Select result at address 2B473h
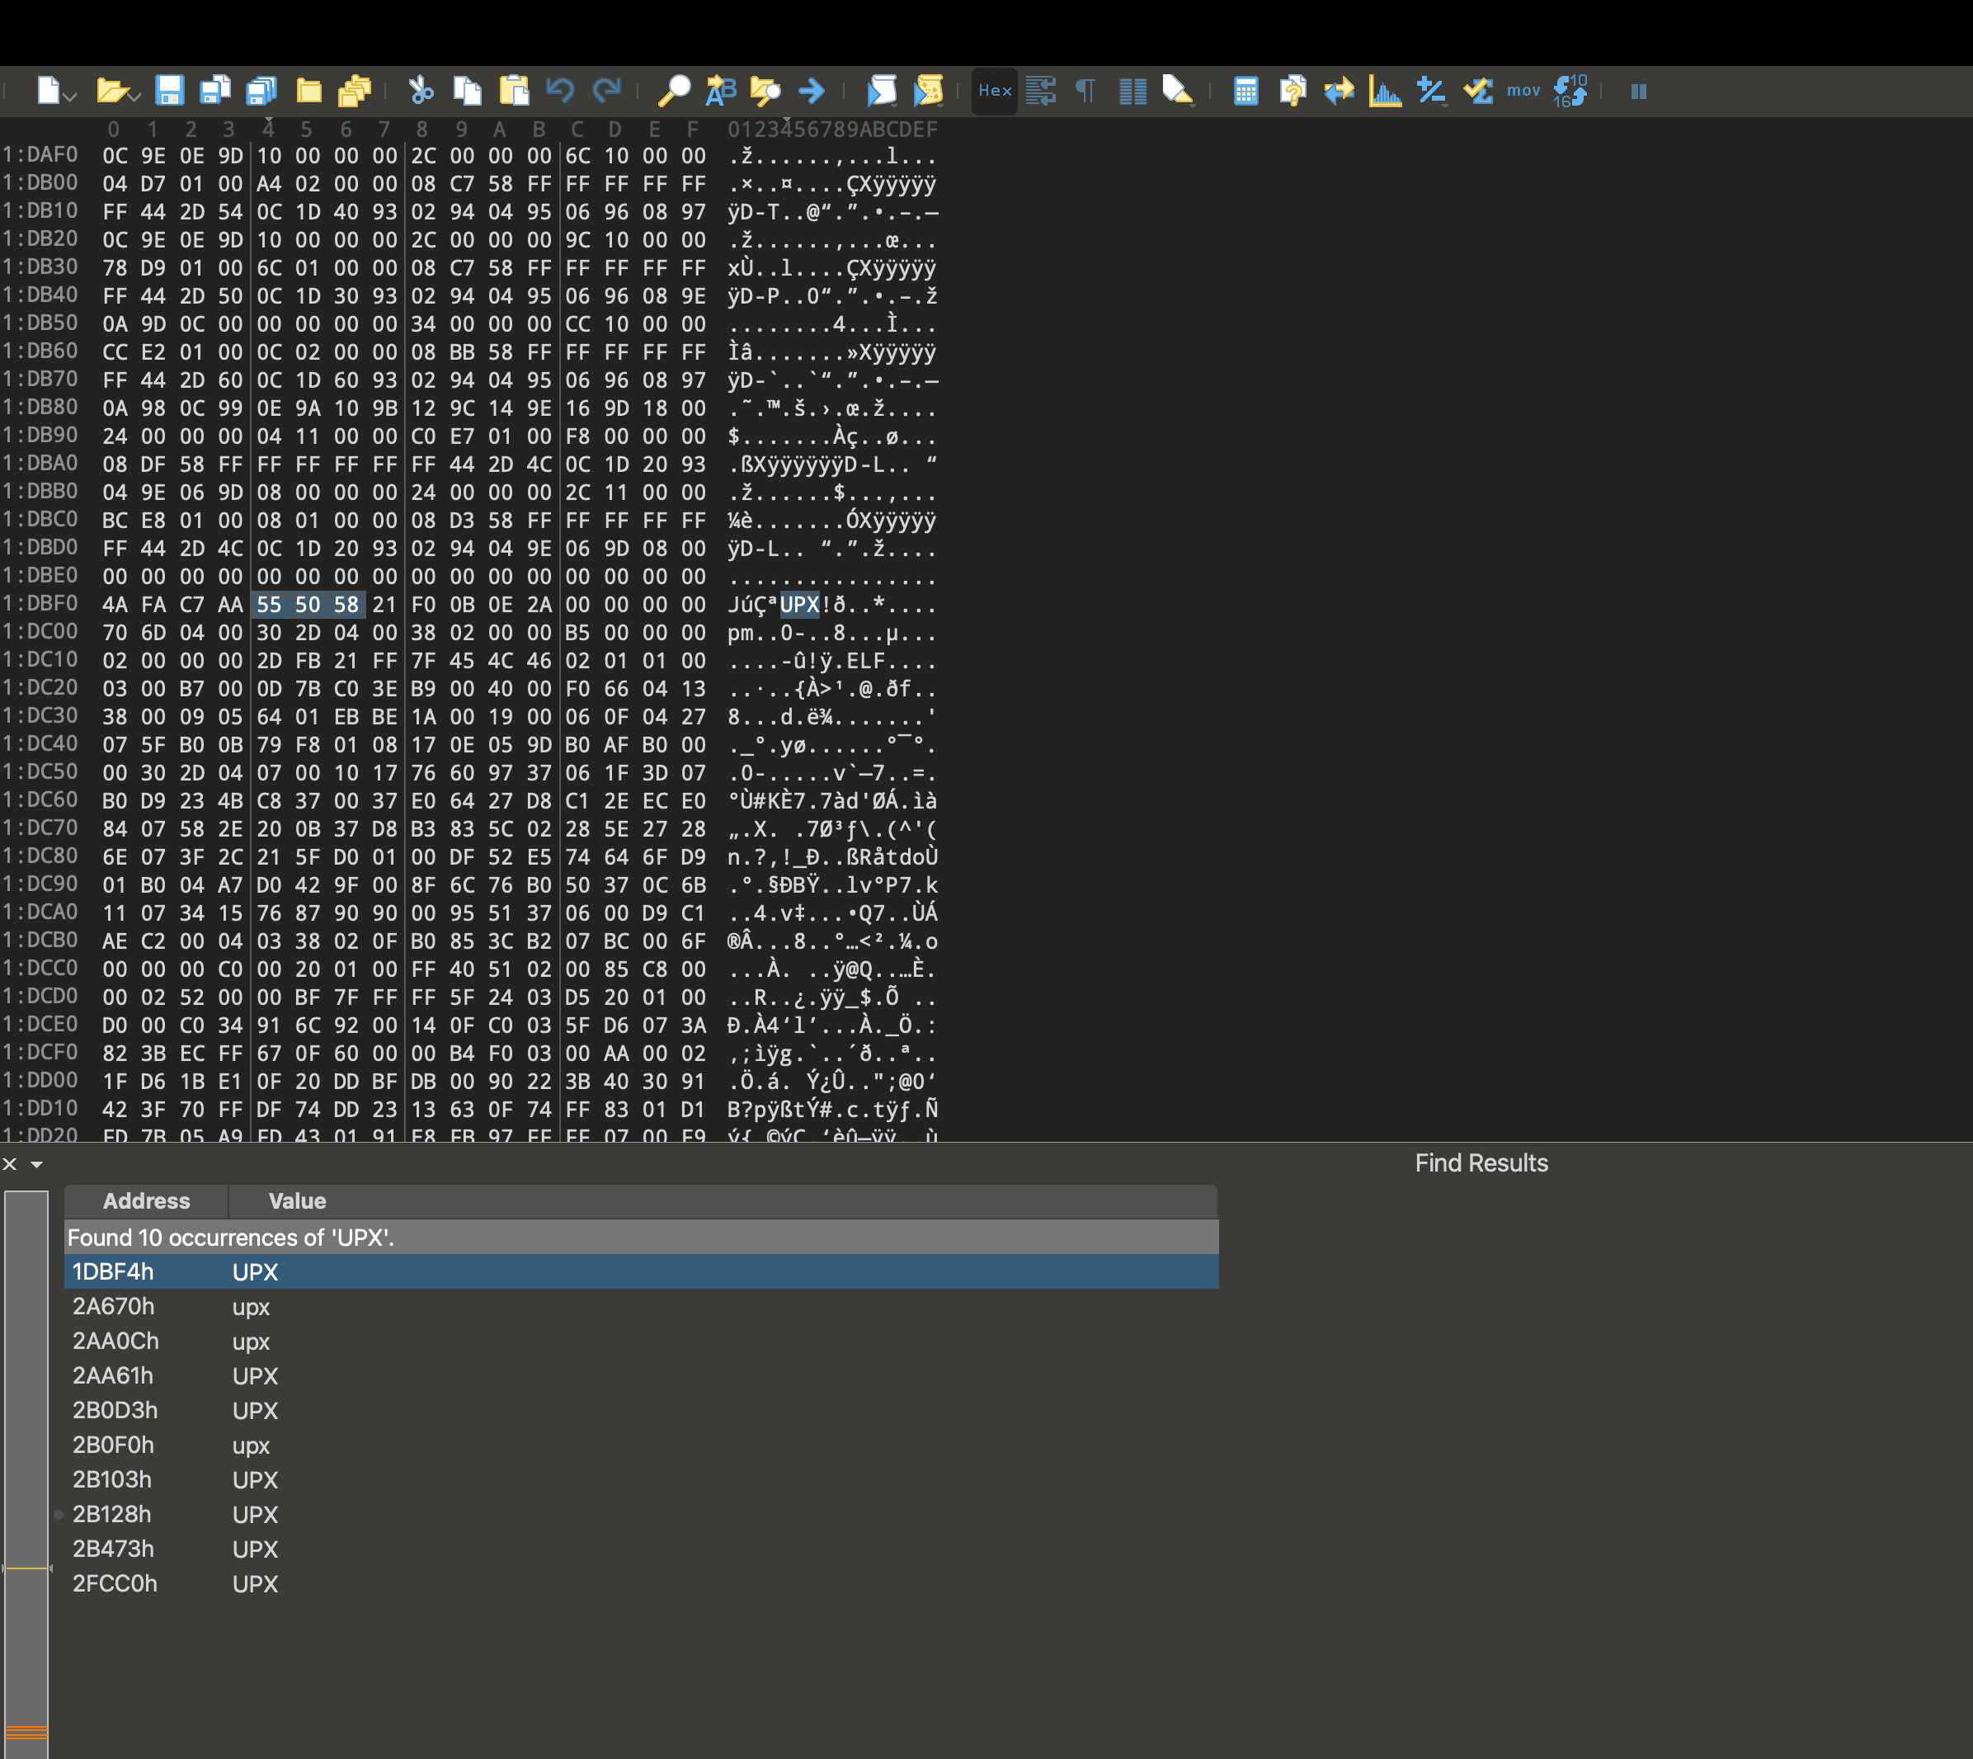 (x=642, y=1549)
